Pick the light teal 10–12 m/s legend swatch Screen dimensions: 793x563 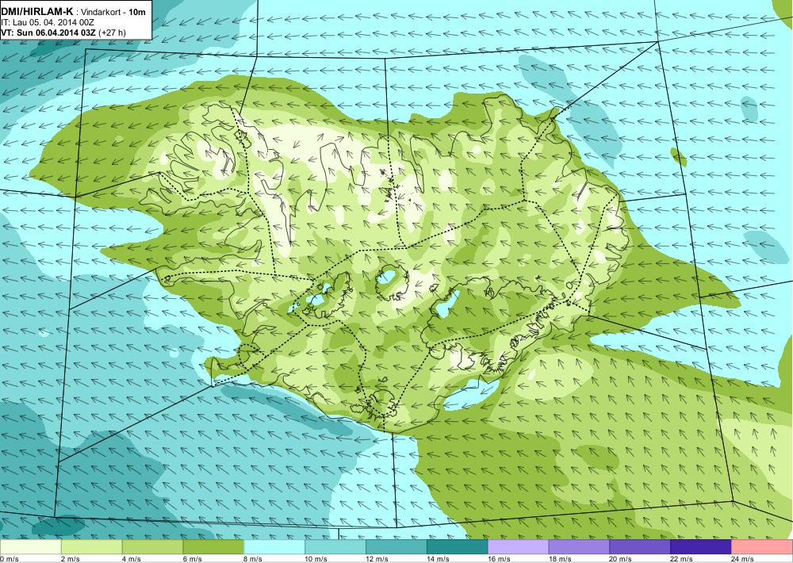335,547
